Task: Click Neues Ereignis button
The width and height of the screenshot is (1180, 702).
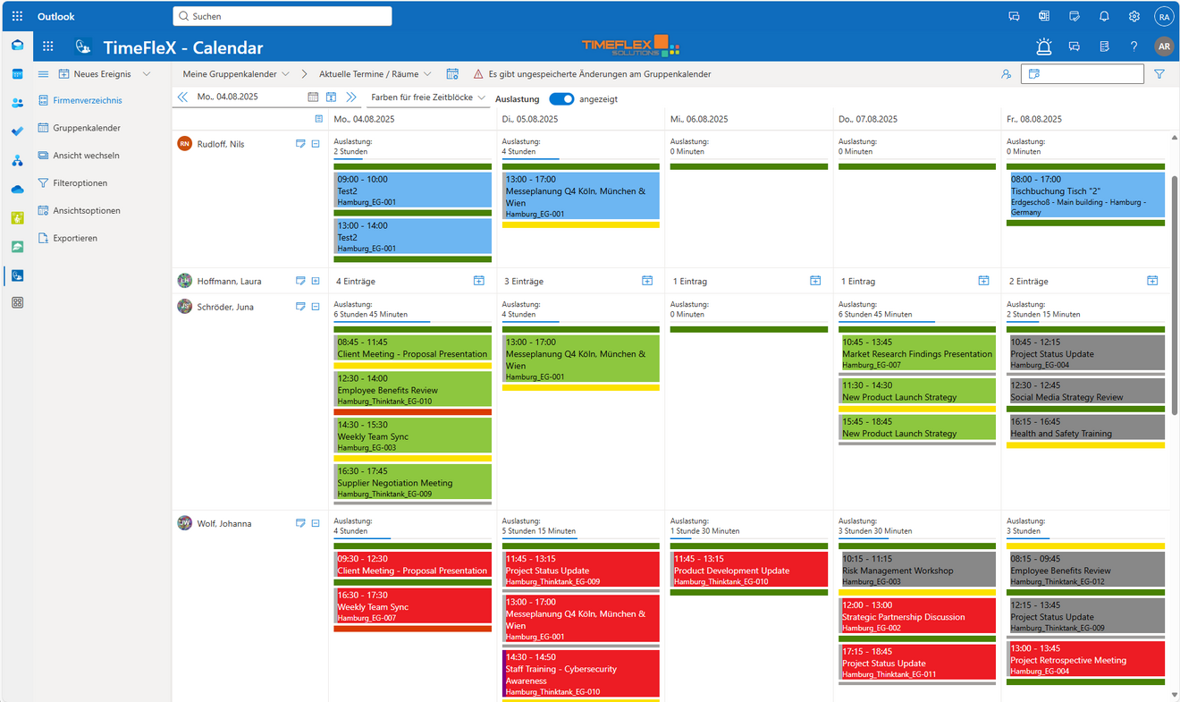Action: pyautogui.click(x=95, y=74)
